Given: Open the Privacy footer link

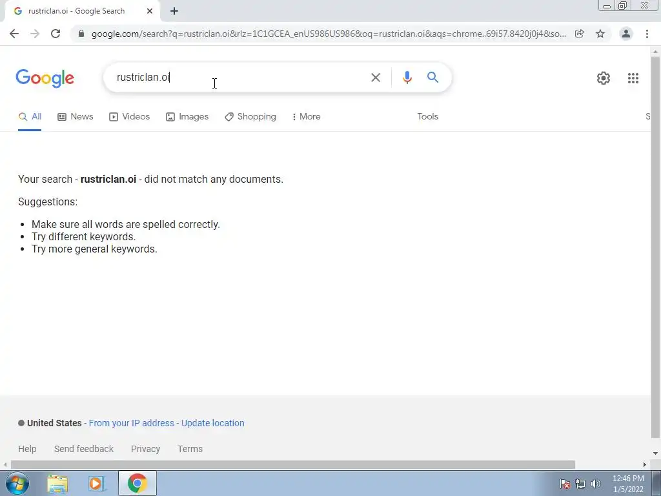Looking at the screenshot, I should pos(145,449).
